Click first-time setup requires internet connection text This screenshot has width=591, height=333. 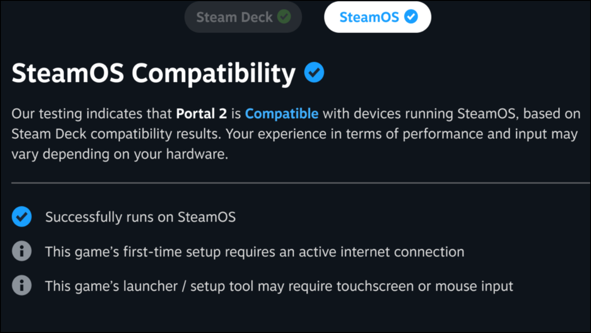coord(255,252)
